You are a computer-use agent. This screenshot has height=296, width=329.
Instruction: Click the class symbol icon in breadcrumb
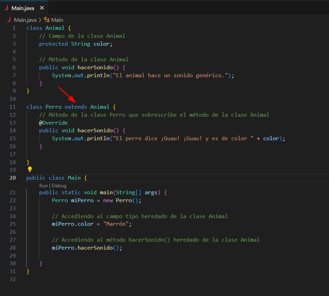coord(47,20)
